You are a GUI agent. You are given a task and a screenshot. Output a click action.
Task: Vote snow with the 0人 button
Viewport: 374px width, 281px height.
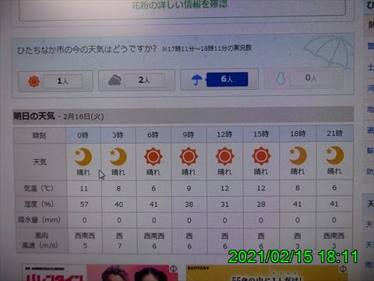tap(311, 78)
